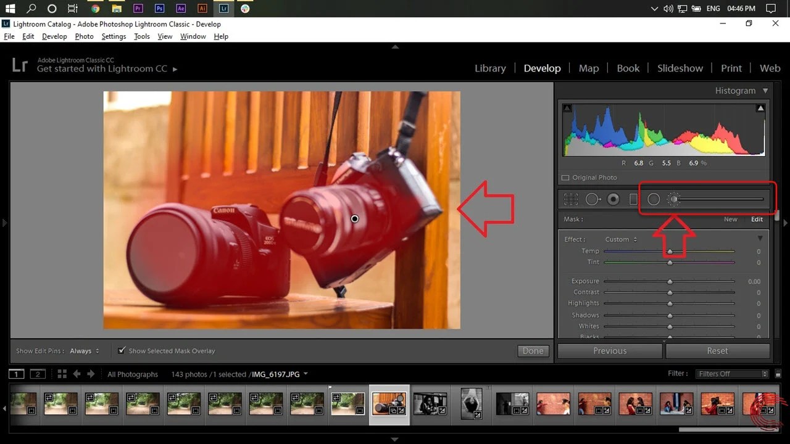Select the Red Eye Correction tool

pyautogui.click(x=613, y=199)
